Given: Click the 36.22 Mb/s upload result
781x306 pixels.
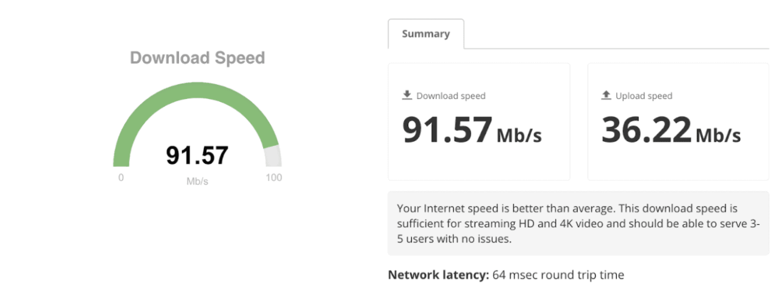Looking at the screenshot, I should tap(647, 130).
